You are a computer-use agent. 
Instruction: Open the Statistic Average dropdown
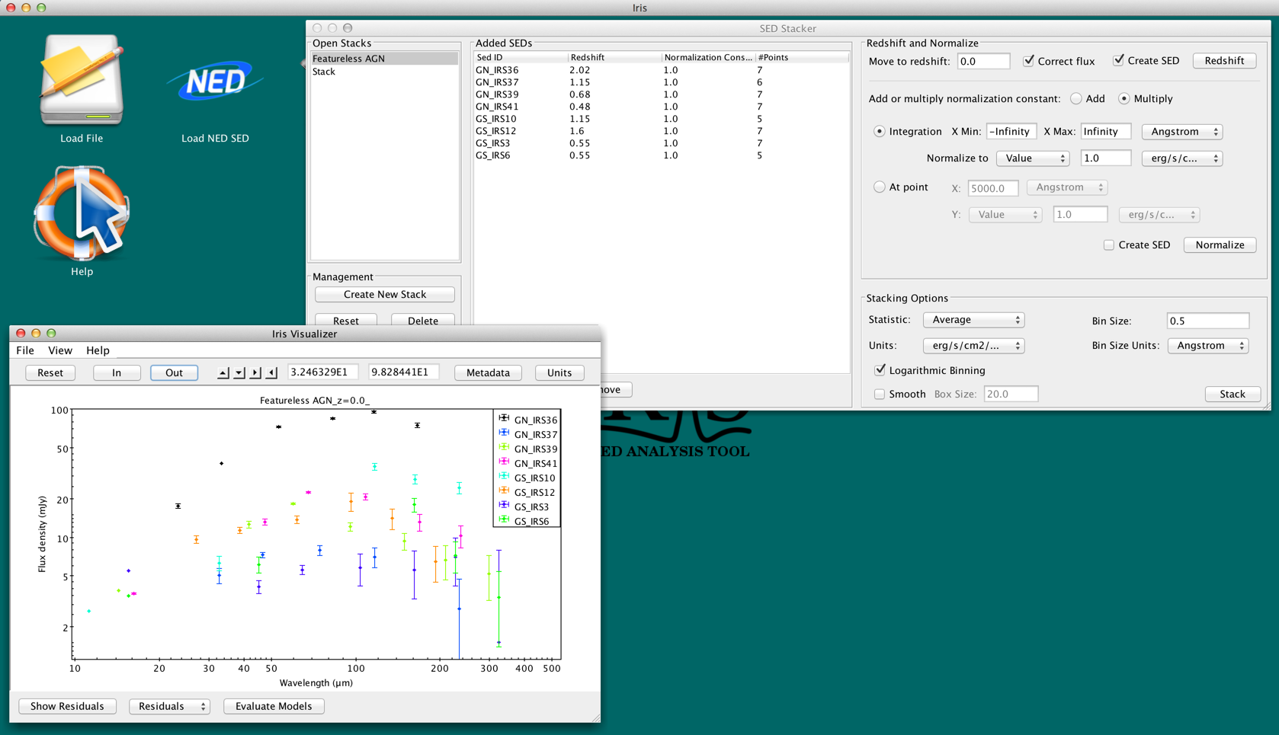point(973,320)
